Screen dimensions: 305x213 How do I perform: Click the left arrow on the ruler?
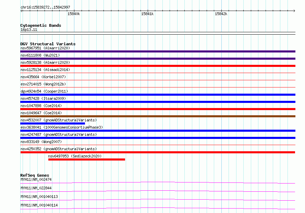click(22, 11)
